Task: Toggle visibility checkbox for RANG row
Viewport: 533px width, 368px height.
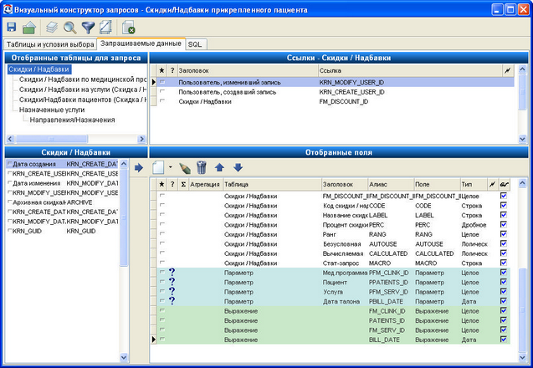Action: pos(504,234)
